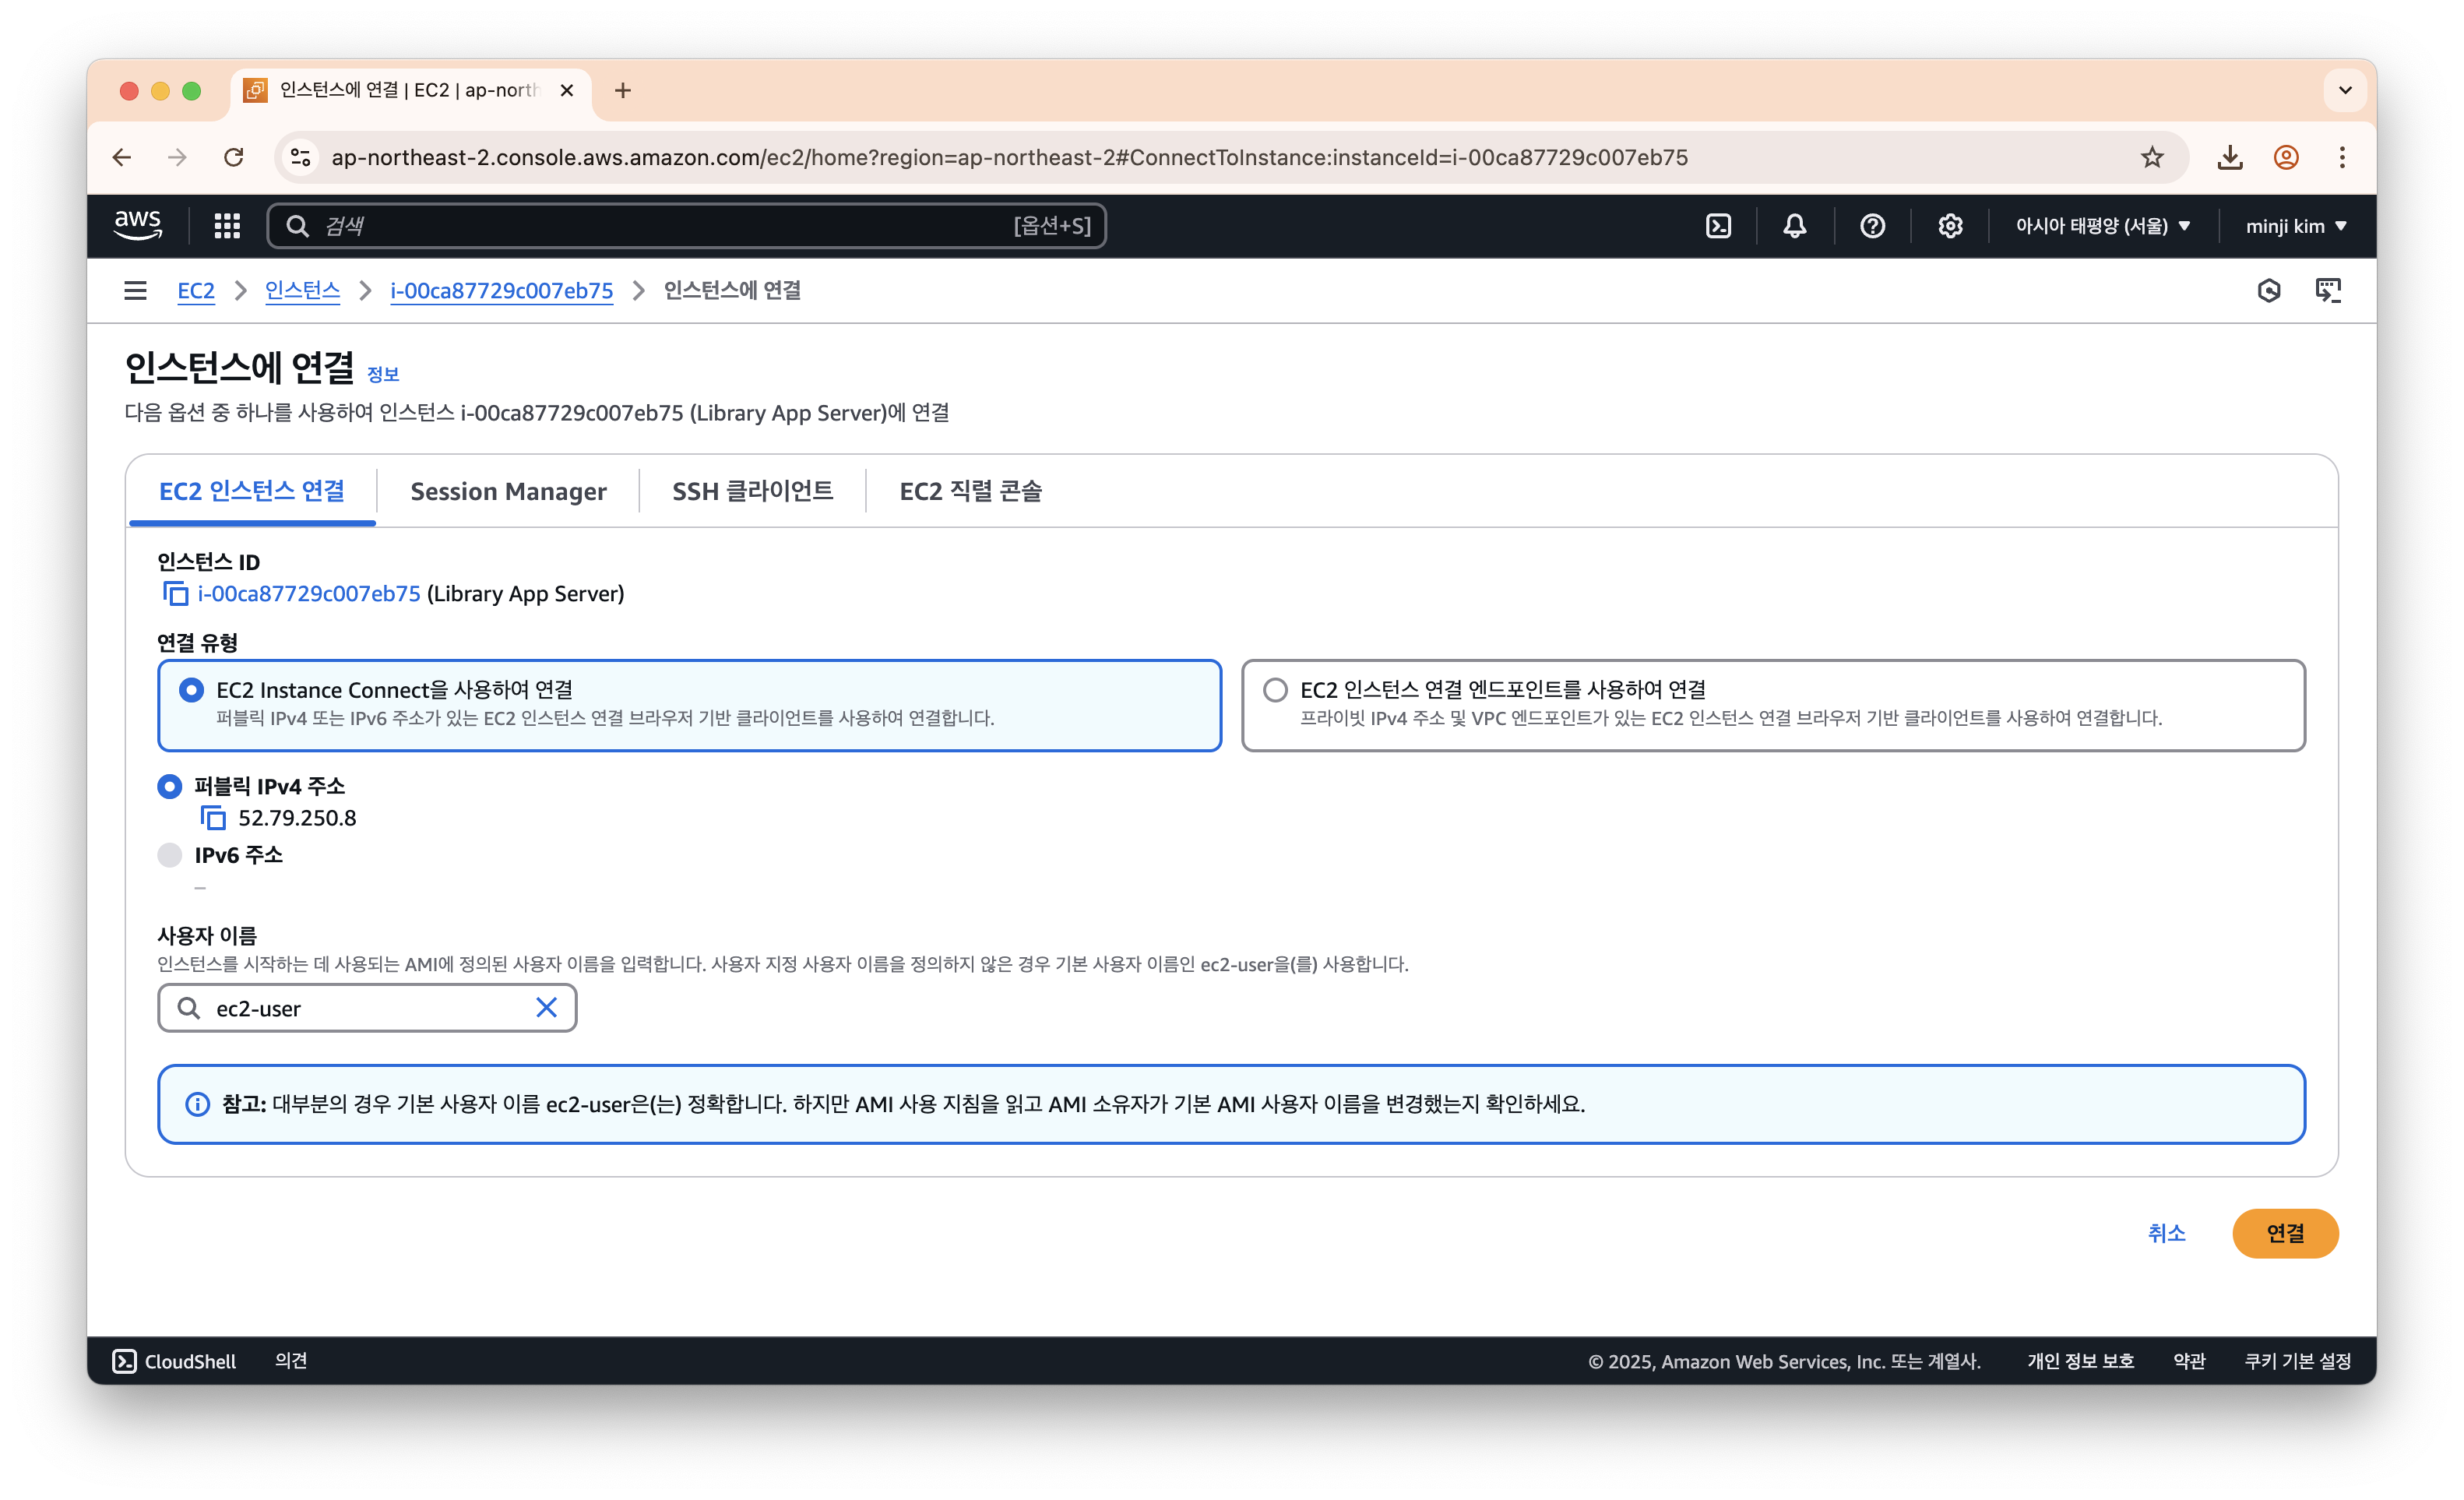Select the 퍼블릭 IPv4 주소 radio option
The height and width of the screenshot is (1500, 2464).
pos(170,787)
